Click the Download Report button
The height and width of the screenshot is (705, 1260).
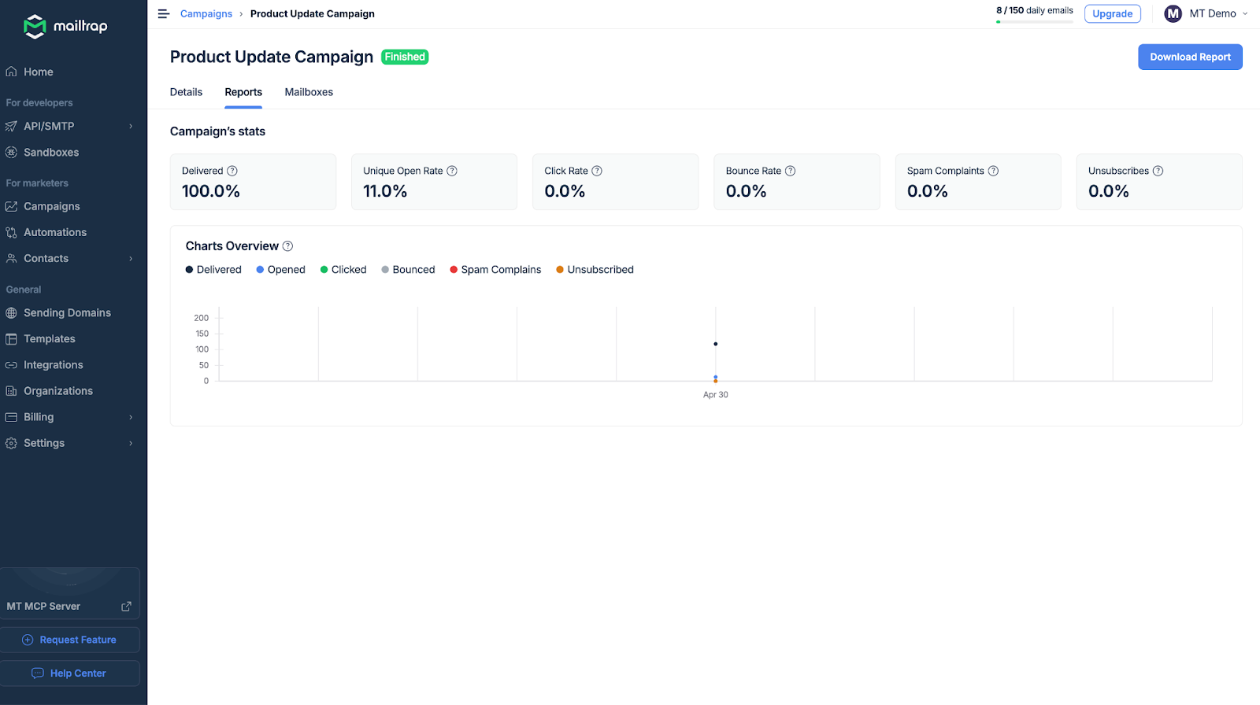click(1190, 57)
